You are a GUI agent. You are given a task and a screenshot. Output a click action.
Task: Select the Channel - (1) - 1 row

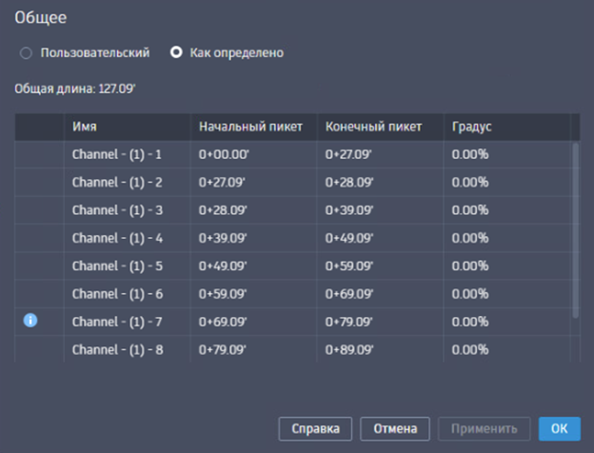(117, 154)
